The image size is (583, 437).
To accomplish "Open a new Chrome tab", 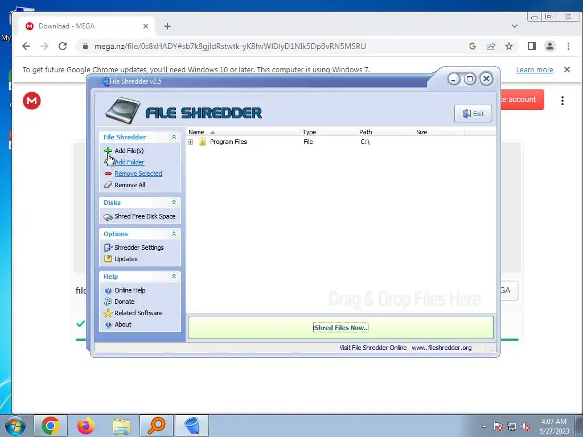I will (167, 26).
